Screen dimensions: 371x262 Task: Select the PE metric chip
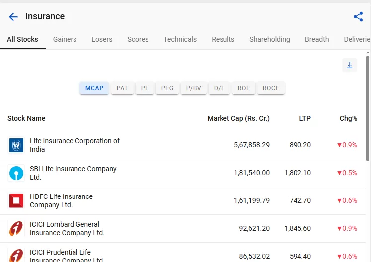[145, 88]
